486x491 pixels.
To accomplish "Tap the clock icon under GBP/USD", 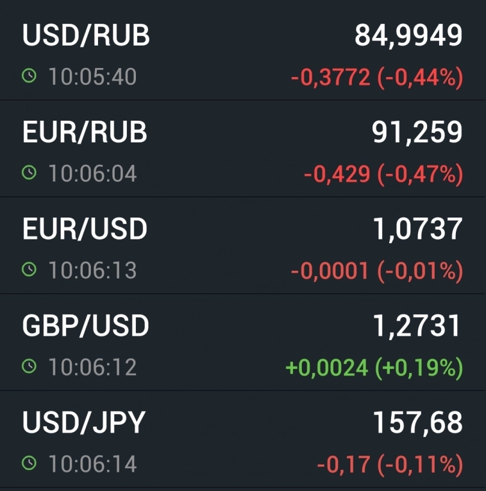I will coord(29,367).
